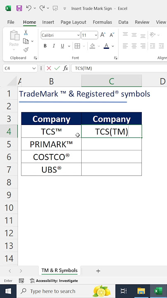Expand the font size 11 dropdown

point(96,35)
